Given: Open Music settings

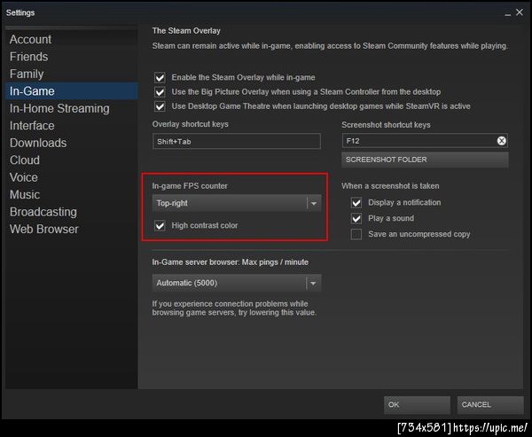Looking at the screenshot, I should (x=25, y=195).
